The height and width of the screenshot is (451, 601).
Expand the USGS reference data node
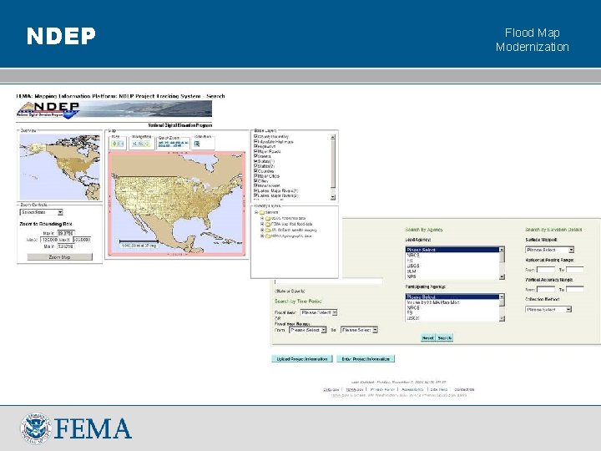point(262,218)
